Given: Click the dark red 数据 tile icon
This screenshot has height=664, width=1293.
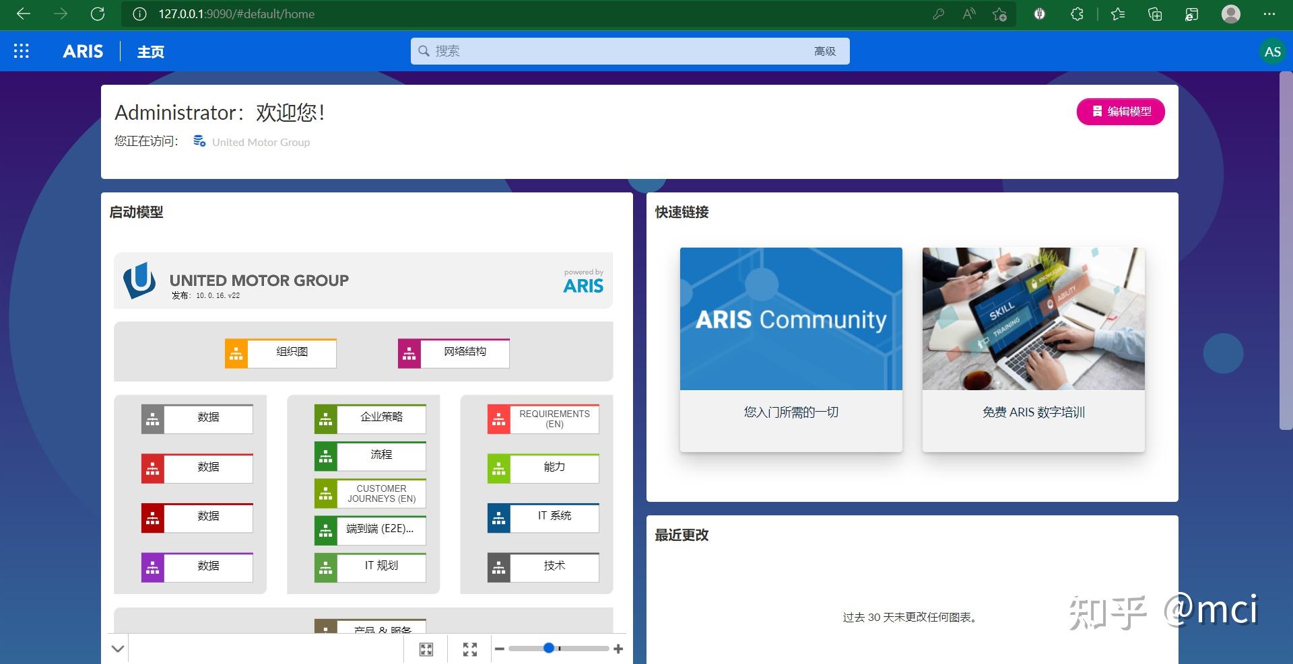Looking at the screenshot, I should [153, 518].
